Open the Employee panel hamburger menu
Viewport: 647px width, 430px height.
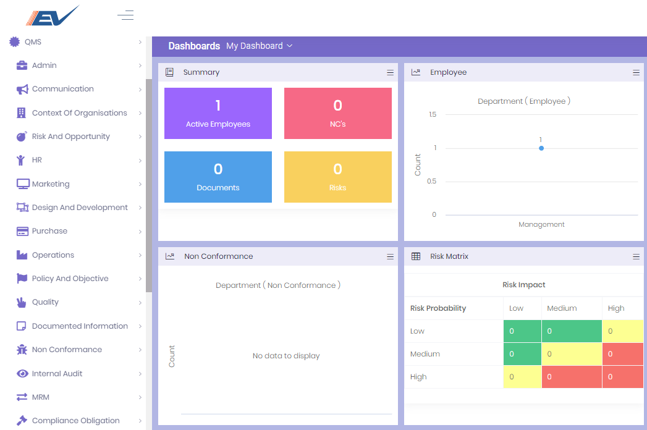click(636, 73)
